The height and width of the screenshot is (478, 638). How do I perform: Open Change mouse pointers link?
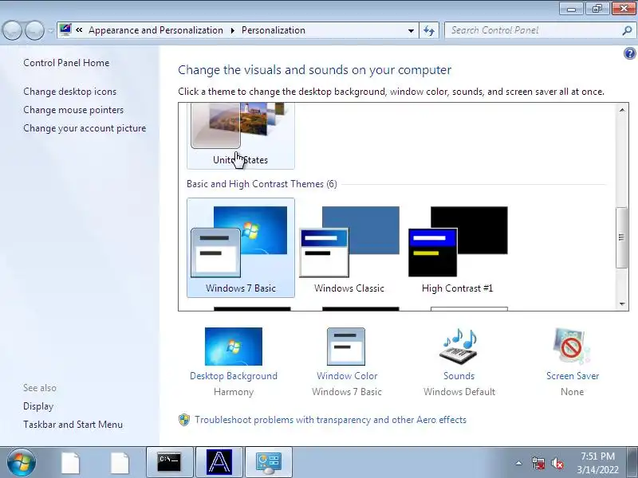point(73,110)
